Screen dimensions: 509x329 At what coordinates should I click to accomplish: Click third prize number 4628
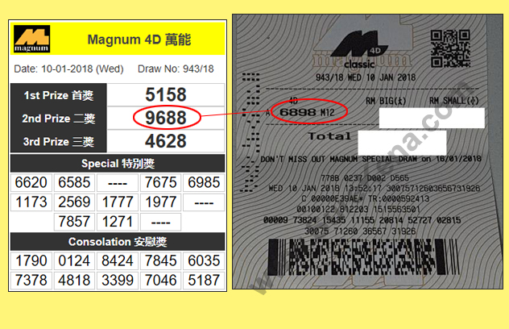[x=166, y=141]
